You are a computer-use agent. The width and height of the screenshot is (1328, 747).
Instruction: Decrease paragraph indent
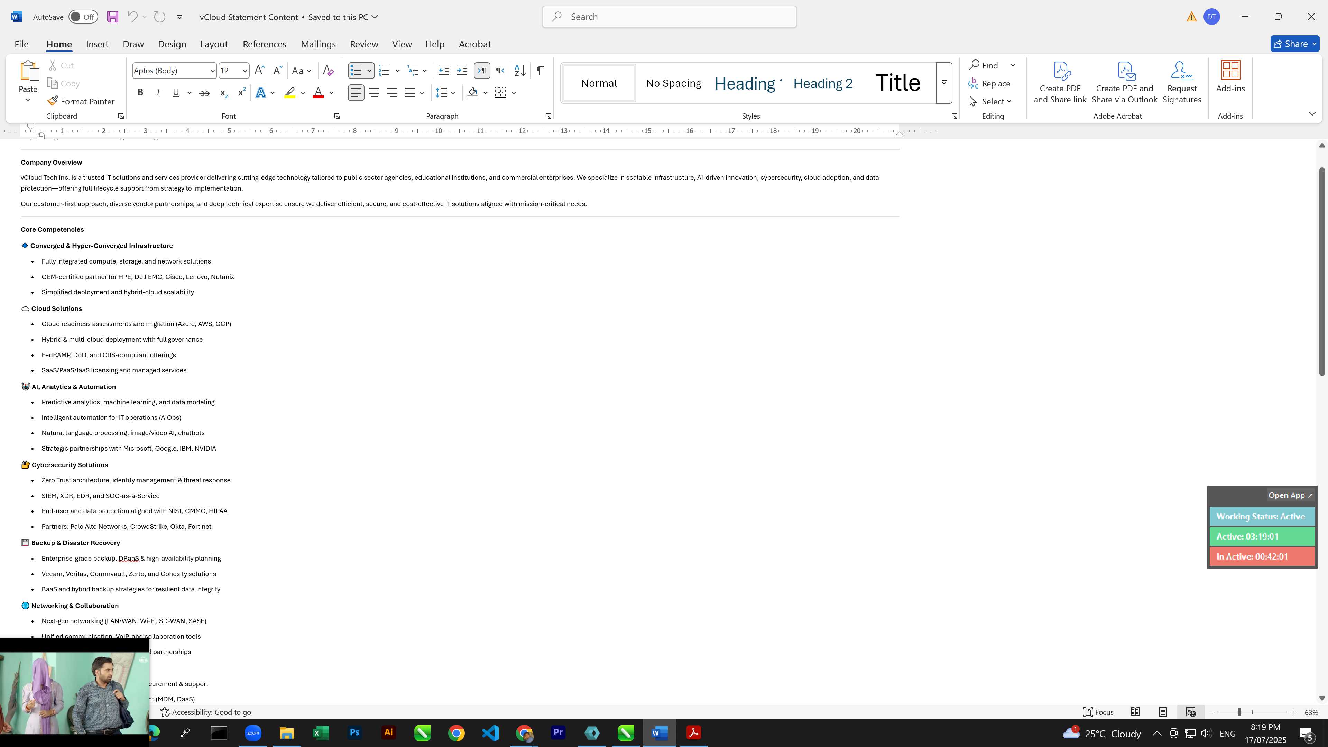point(444,71)
